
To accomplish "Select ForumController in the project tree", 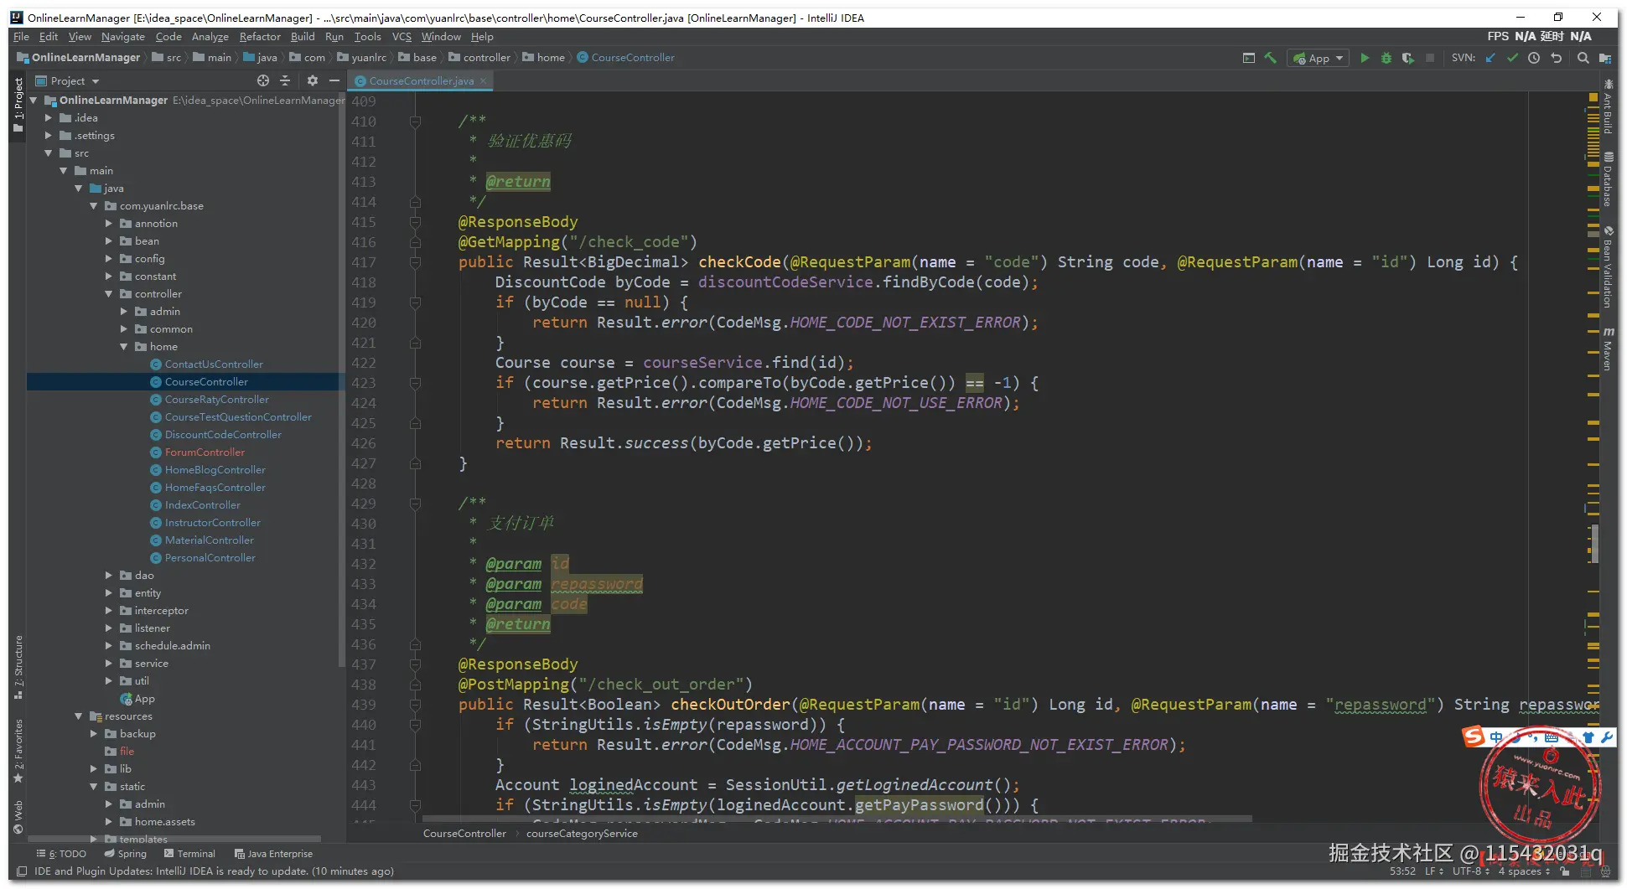I will pyautogui.click(x=205, y=452).
